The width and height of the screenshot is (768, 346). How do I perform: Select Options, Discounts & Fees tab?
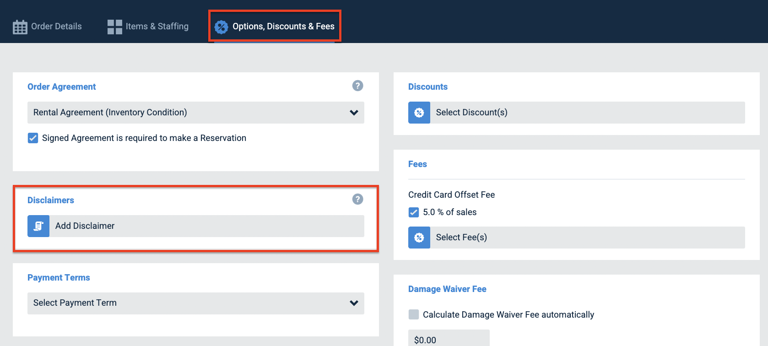point(275,27)
